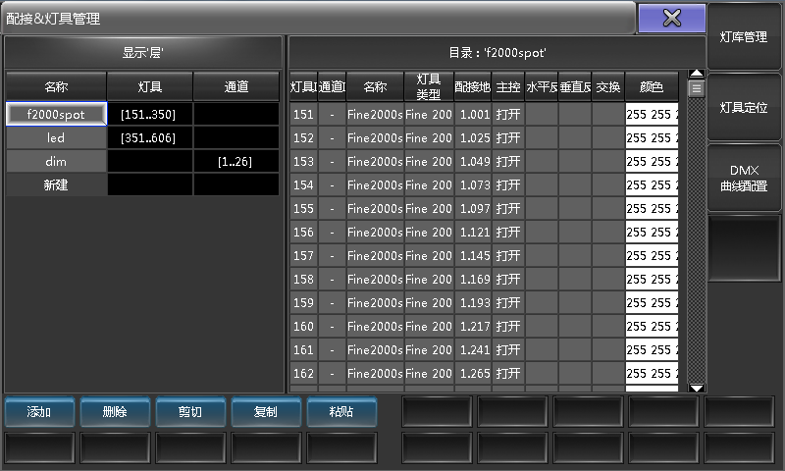Toggle 主控 打开 for fixture 153
The image size is (785, 471).
[x=508, y=161]
